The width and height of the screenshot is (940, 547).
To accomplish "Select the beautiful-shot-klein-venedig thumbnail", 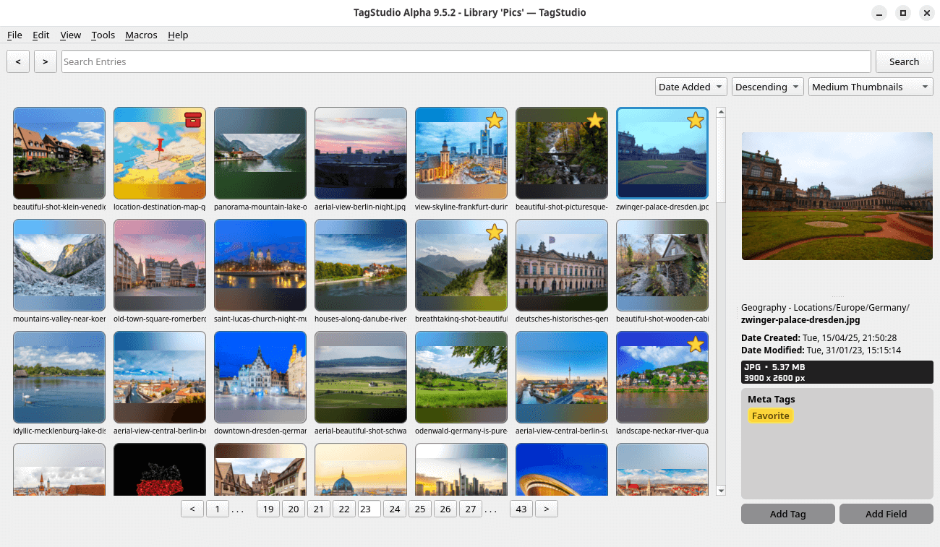I will point(59,153).
